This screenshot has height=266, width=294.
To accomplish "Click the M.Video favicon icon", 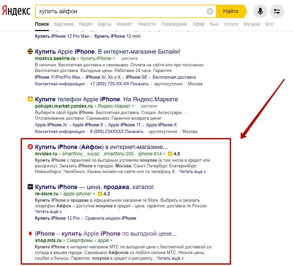I will click(x=30, y=147).
